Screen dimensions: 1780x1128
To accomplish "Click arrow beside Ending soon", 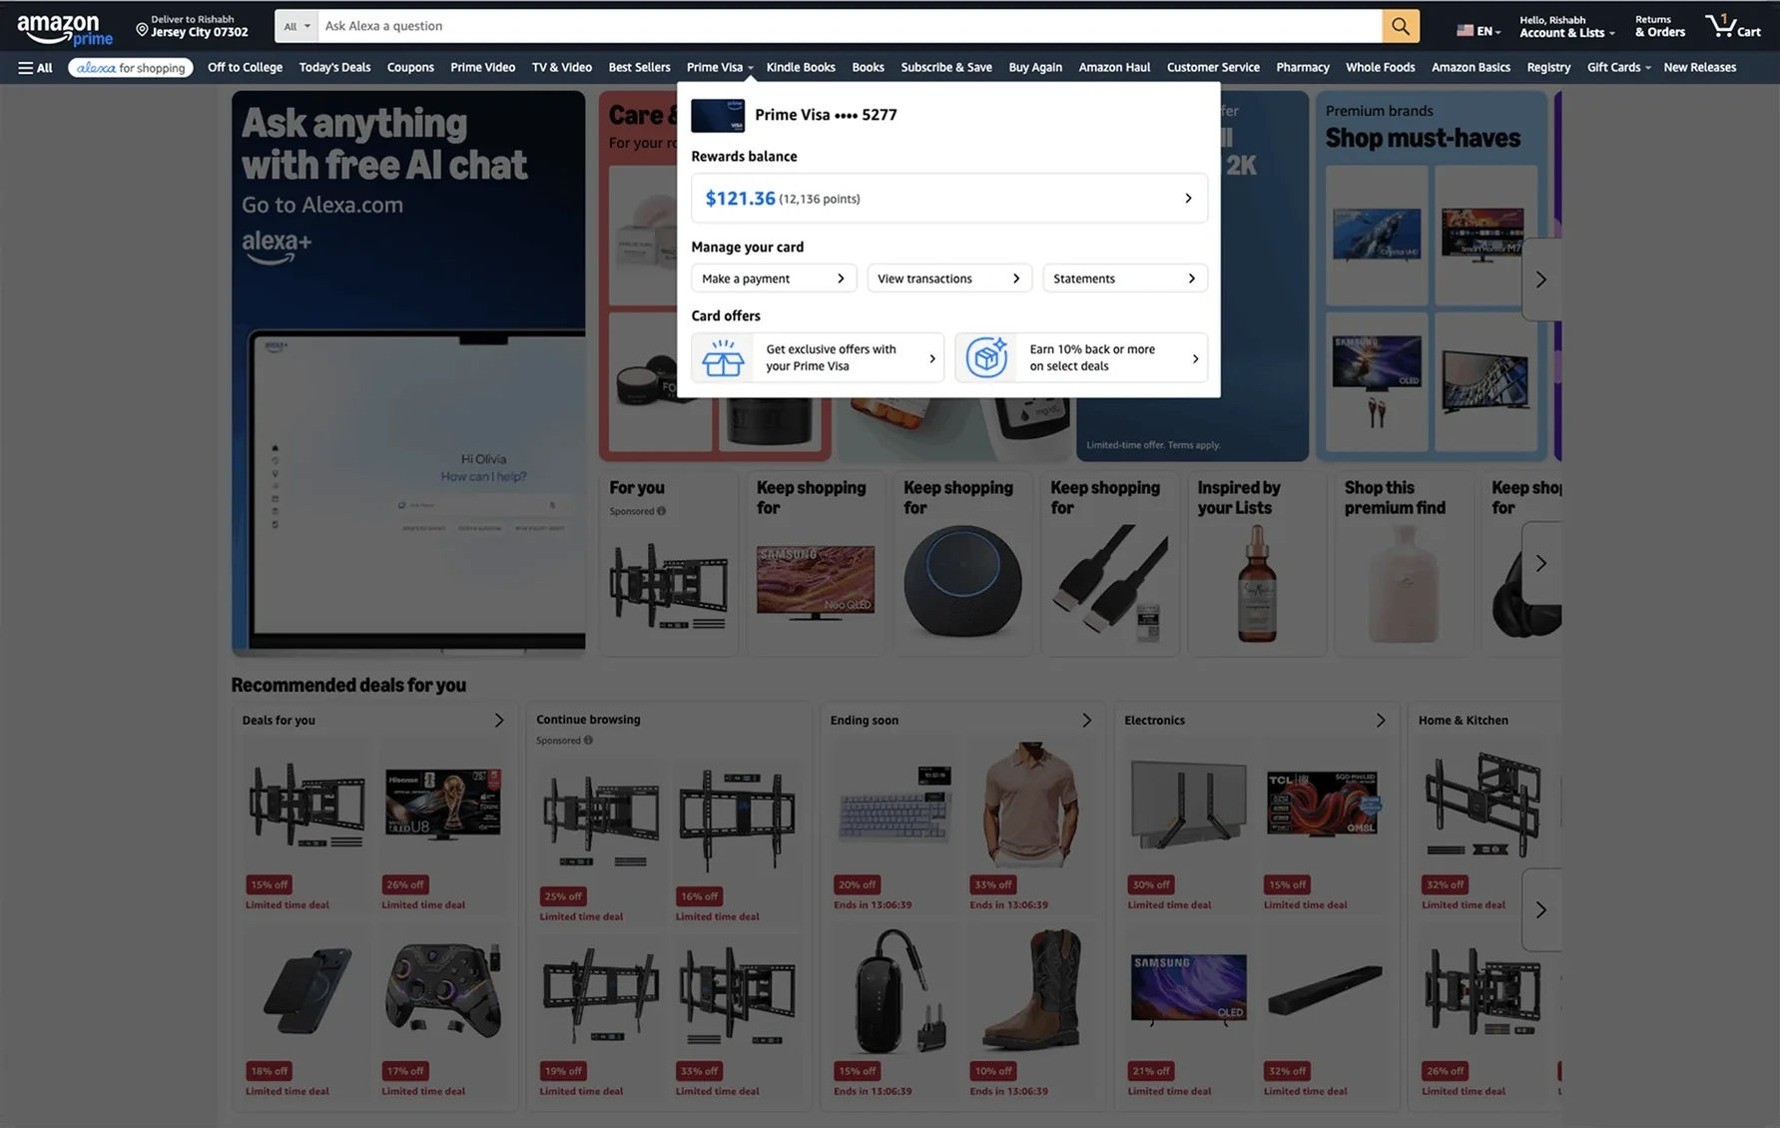I will pos(1087,721).
